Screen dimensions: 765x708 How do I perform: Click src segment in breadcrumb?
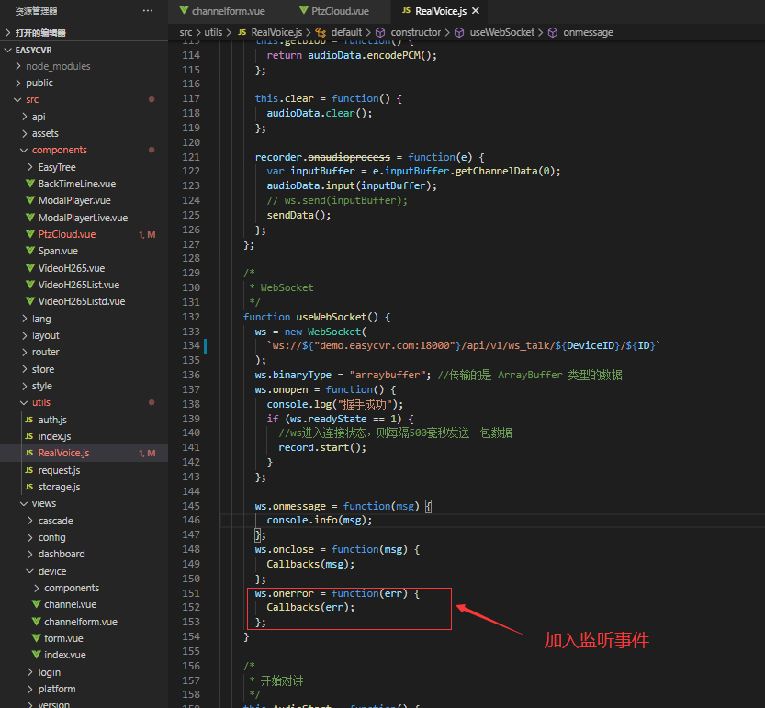click(x=186, y=32)
